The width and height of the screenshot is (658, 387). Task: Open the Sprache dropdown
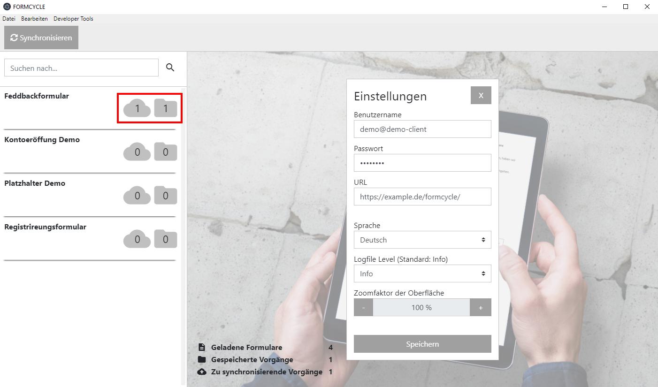pos(422,240)
